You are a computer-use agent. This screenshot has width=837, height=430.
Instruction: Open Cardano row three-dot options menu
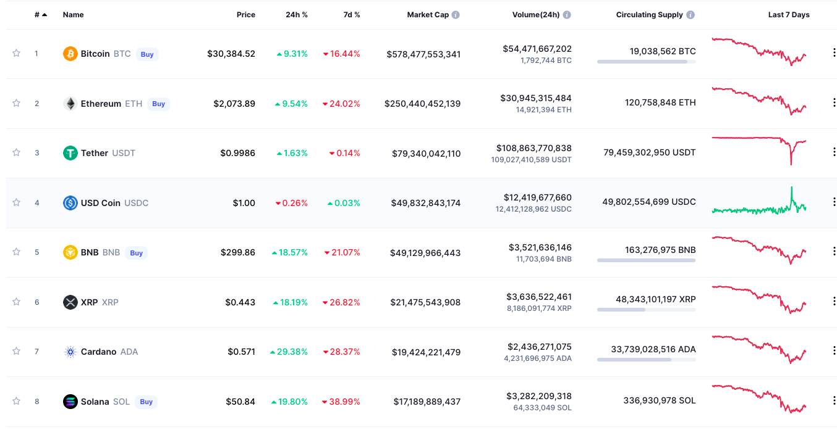point(834,350)
